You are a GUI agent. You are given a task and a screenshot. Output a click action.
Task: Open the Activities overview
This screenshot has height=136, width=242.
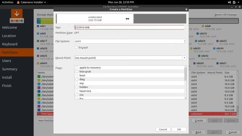click(8, 2)
